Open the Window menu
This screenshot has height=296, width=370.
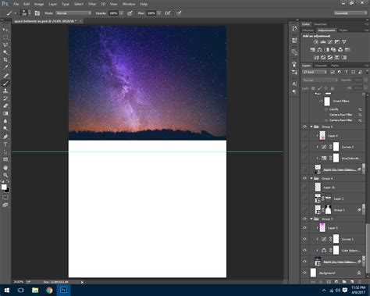click(129, 4)
